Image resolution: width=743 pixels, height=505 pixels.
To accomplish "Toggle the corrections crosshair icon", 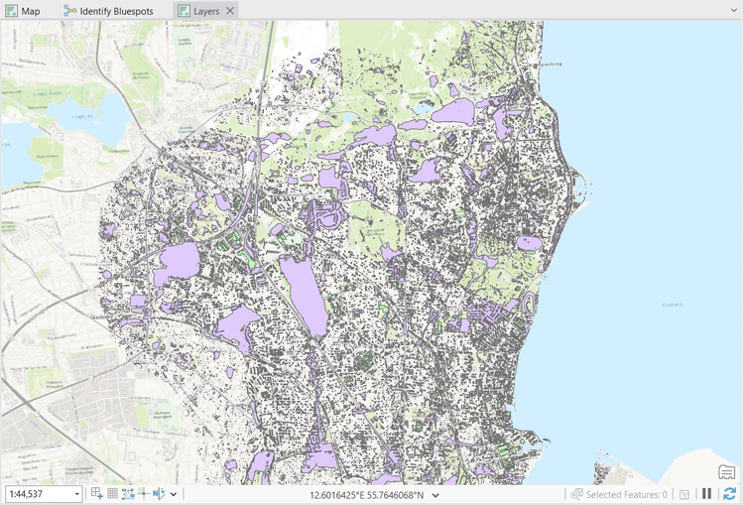I will (143, 494).
